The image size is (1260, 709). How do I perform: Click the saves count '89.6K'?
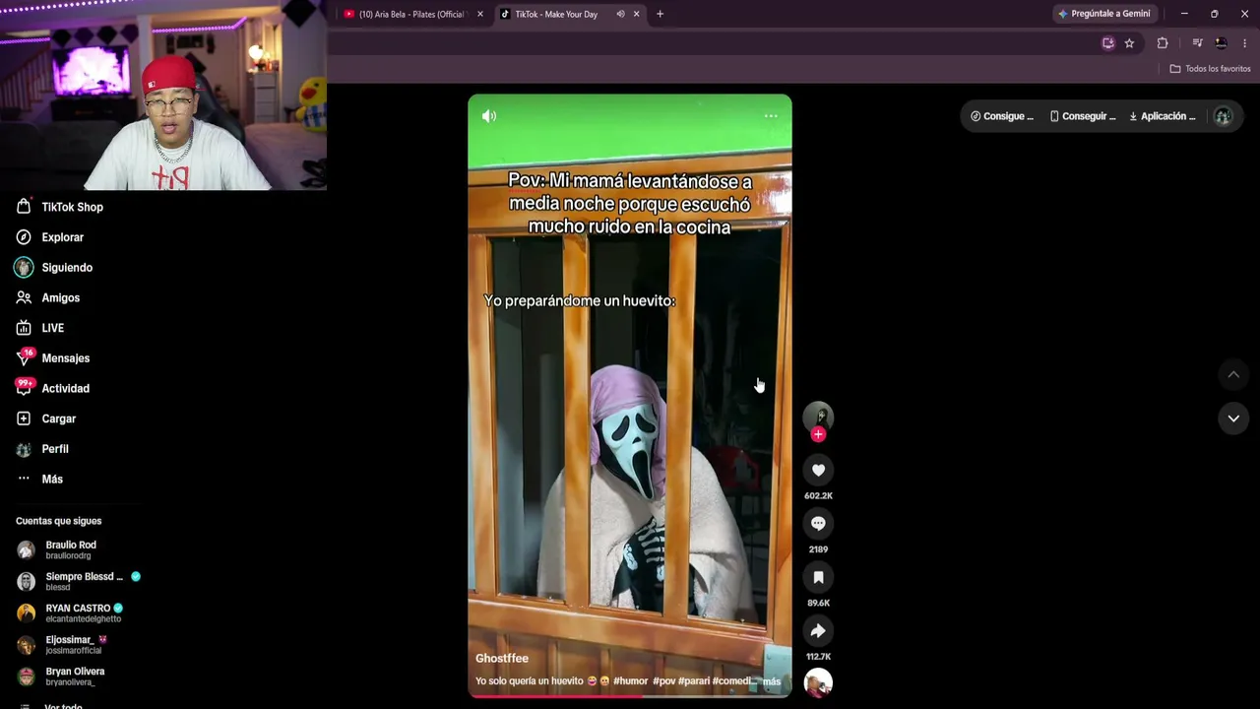pos(818,603)
